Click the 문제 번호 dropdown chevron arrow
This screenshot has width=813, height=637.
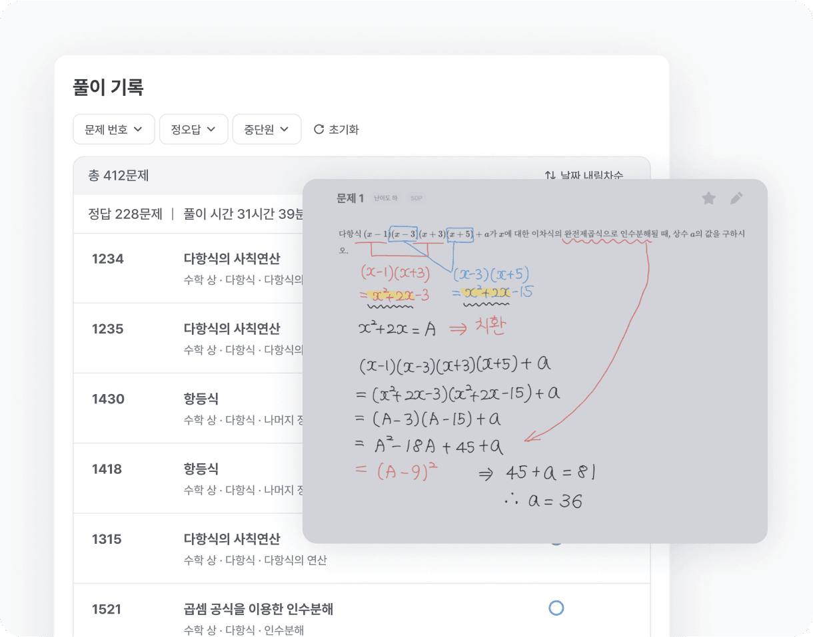point(139,129)
